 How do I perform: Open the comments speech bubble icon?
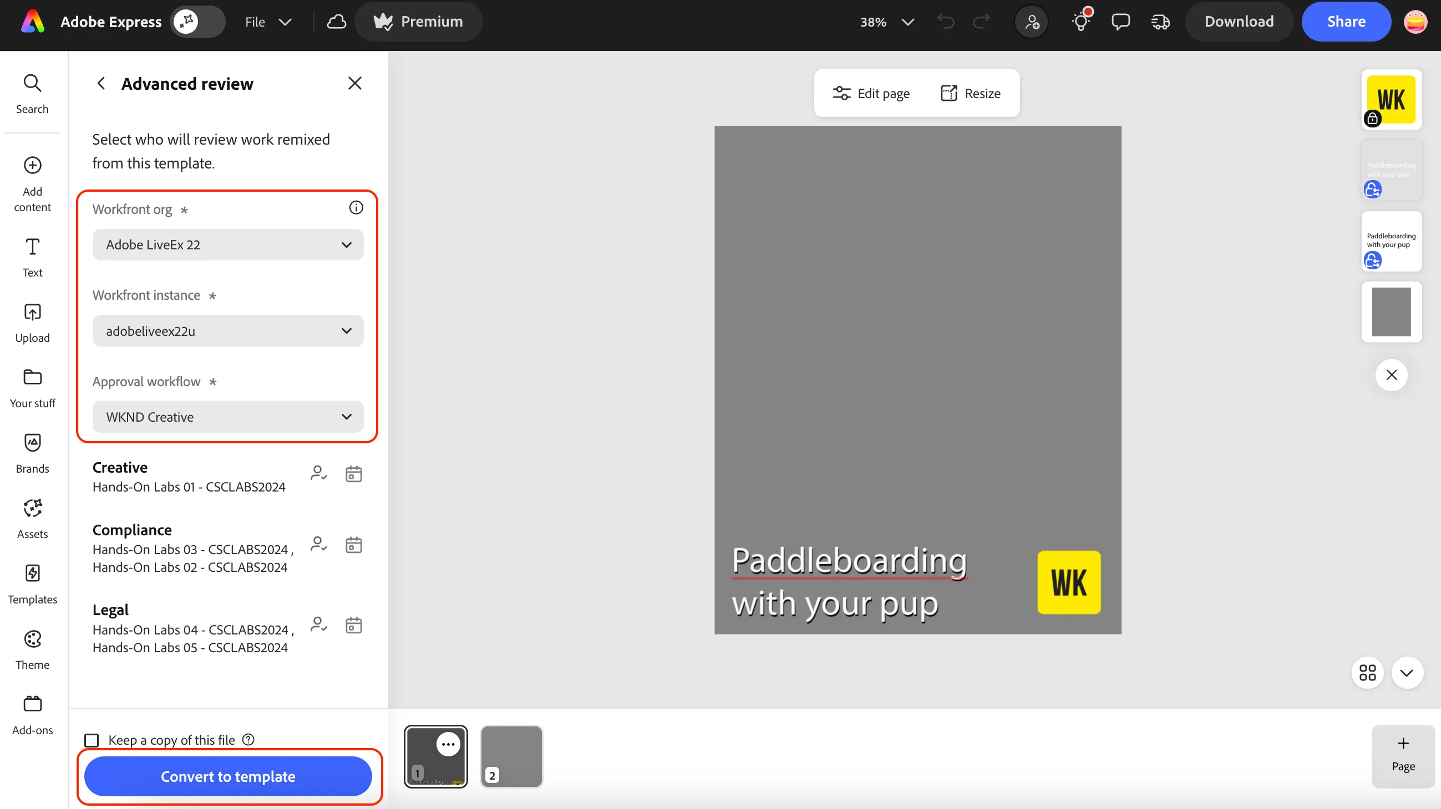[1120, 22]
